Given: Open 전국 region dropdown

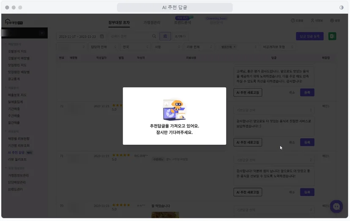Looking at the screenshot, I should [x=135, y=47].
